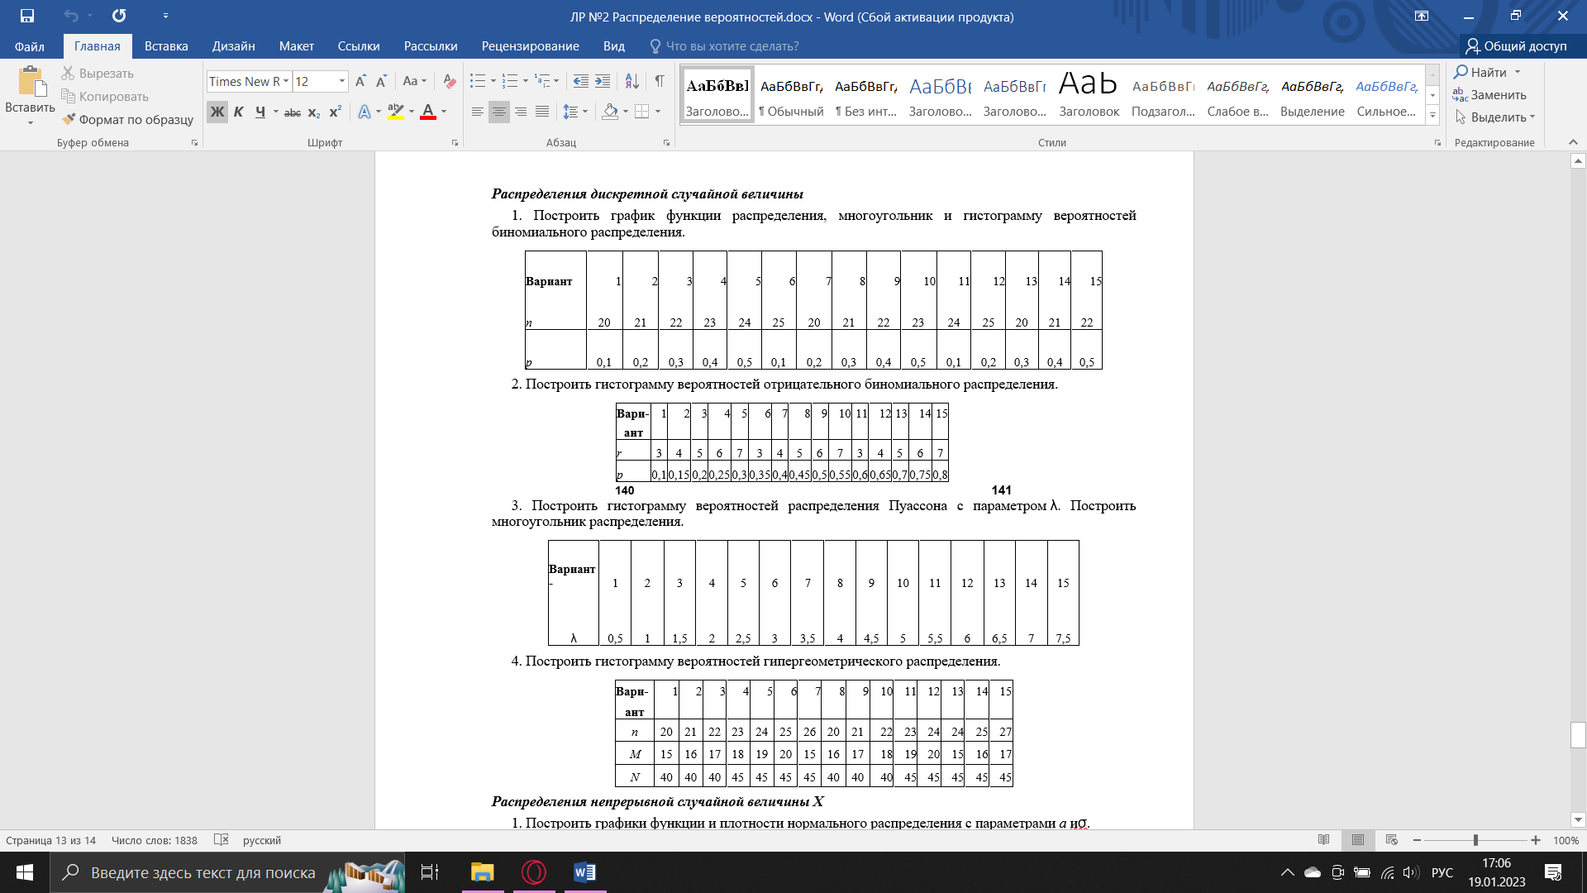Viewport: 1587px width, 893px height.
Task: Toggle strikethrough (abc) formatting
Action: pos(293,112)
